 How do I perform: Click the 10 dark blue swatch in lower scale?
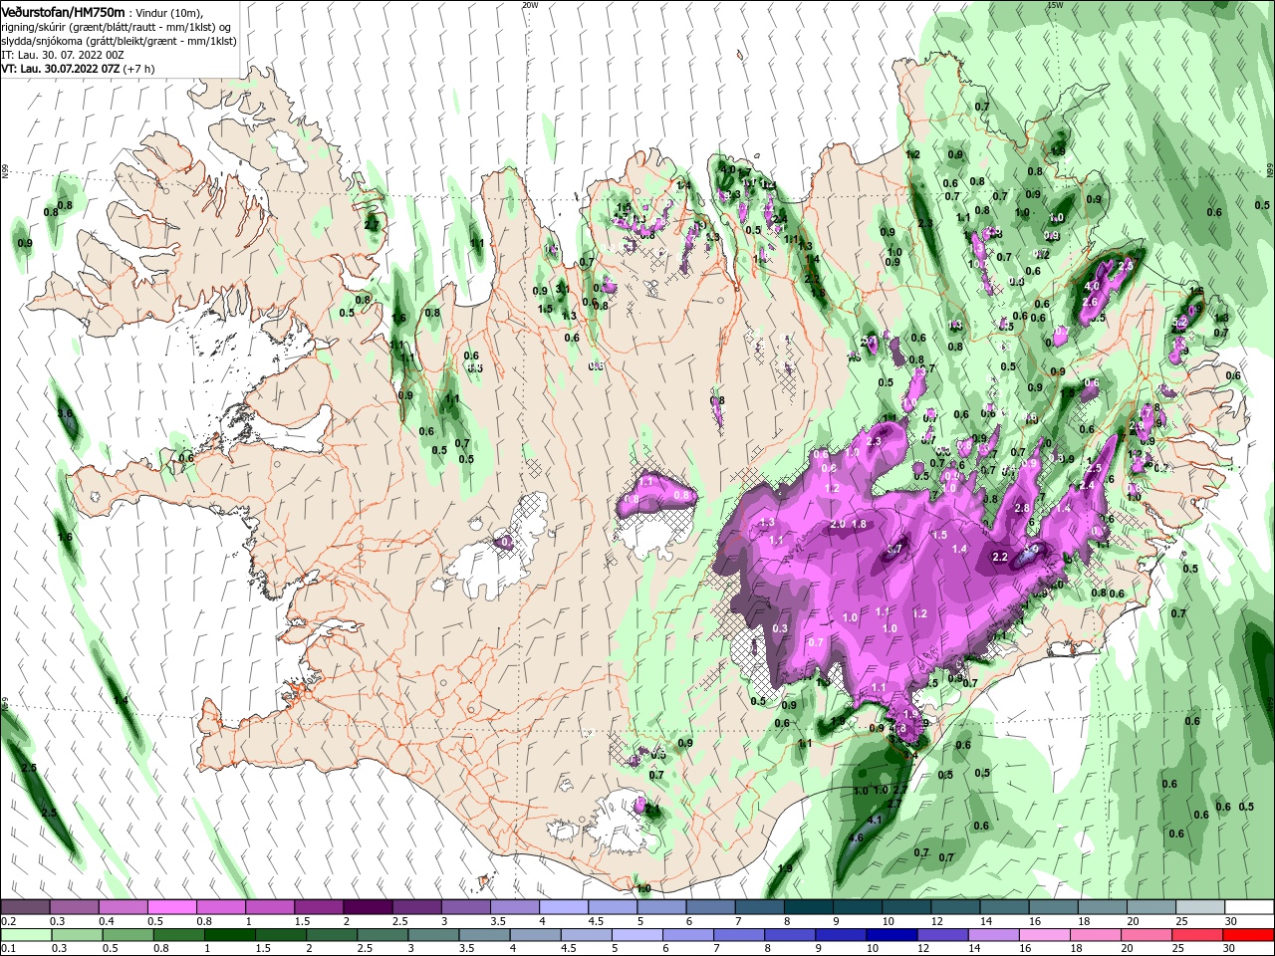[x=890, y=935]
